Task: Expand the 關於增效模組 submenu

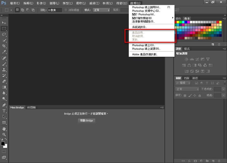Action: (152, 18)
